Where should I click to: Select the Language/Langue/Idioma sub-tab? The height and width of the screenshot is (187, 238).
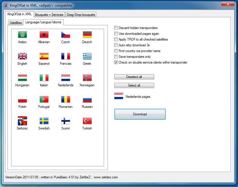pos(43,22)
